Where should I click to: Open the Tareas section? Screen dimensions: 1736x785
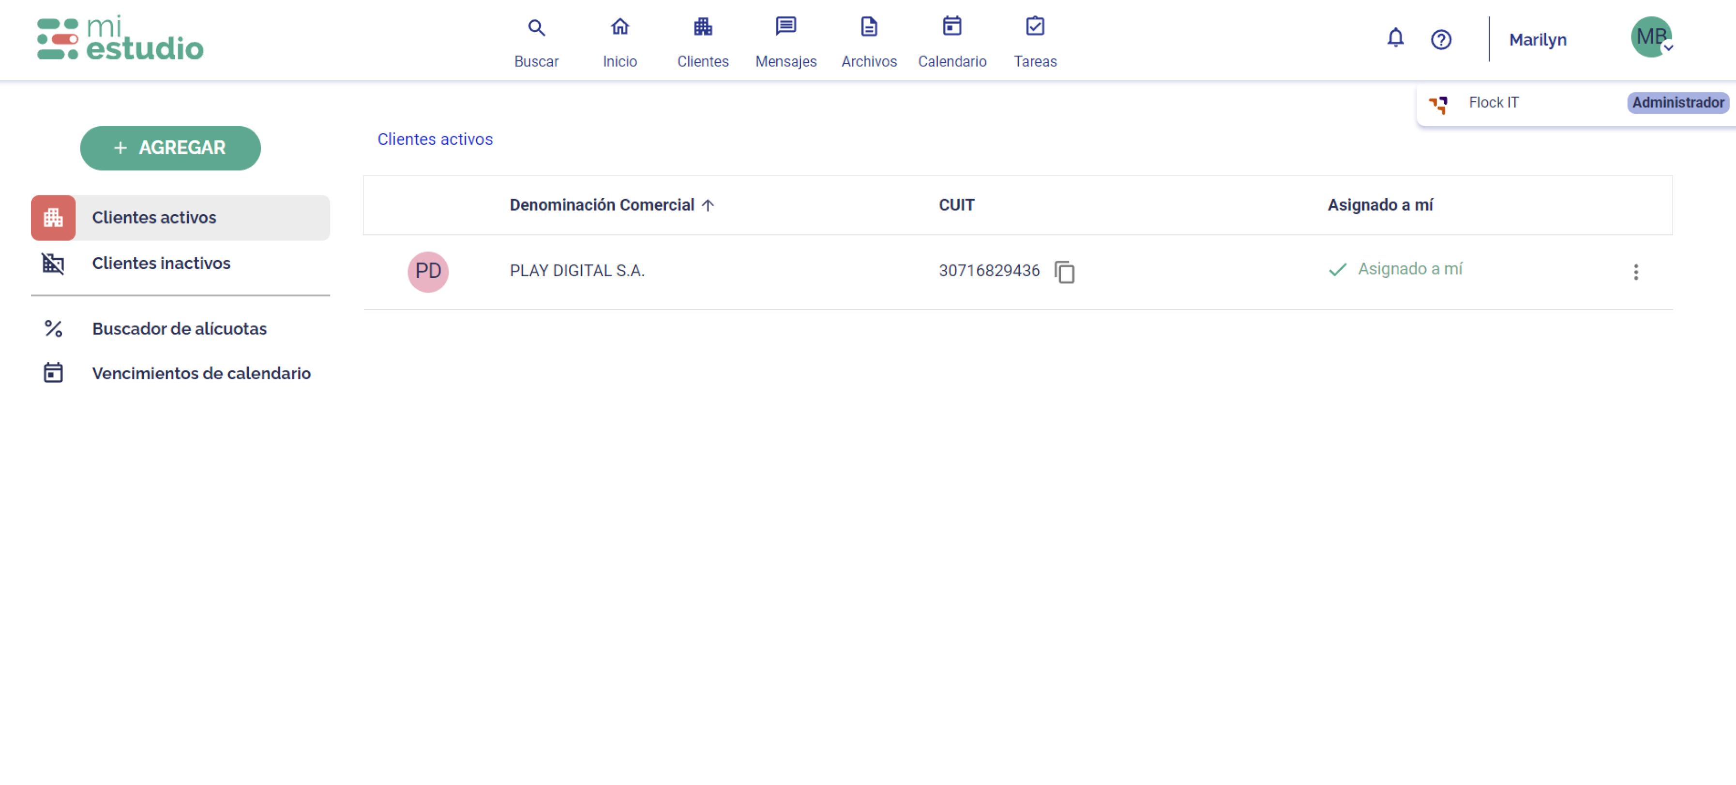point(1035,43)
